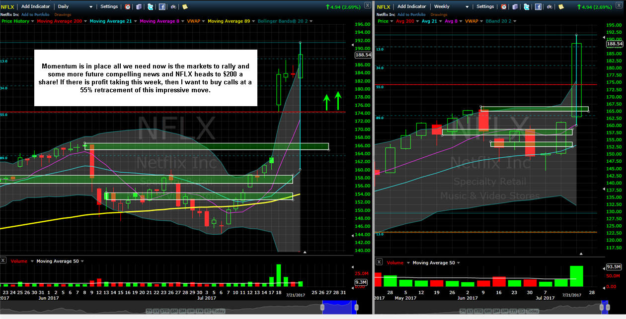The image size is (626, 319).
Task: Open Drawings link in weekly chart
Action: click(439, 15)
